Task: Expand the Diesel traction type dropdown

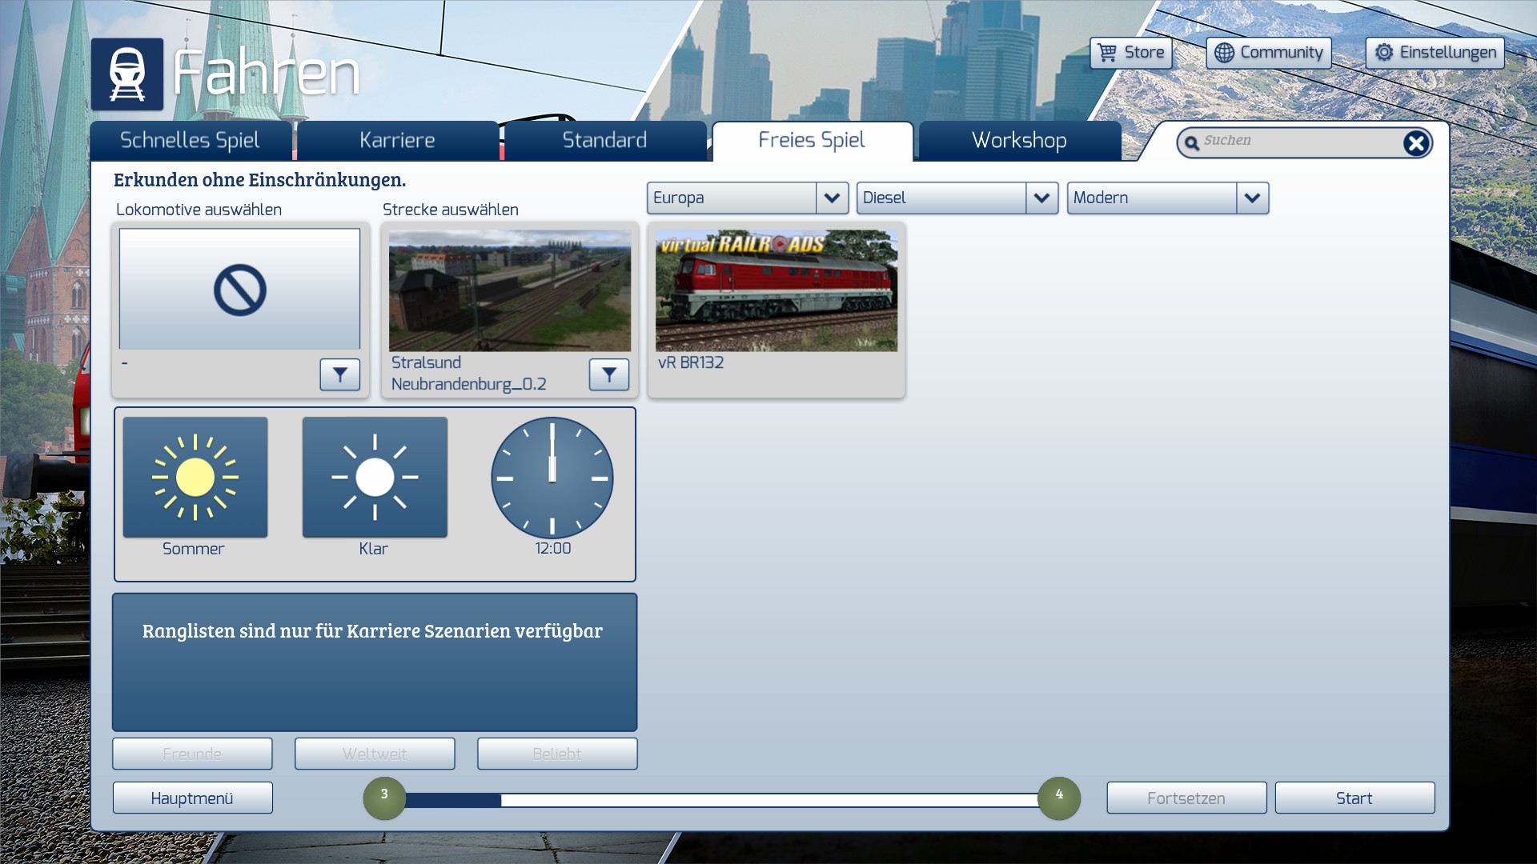Action: click(x=1041, y=198)
